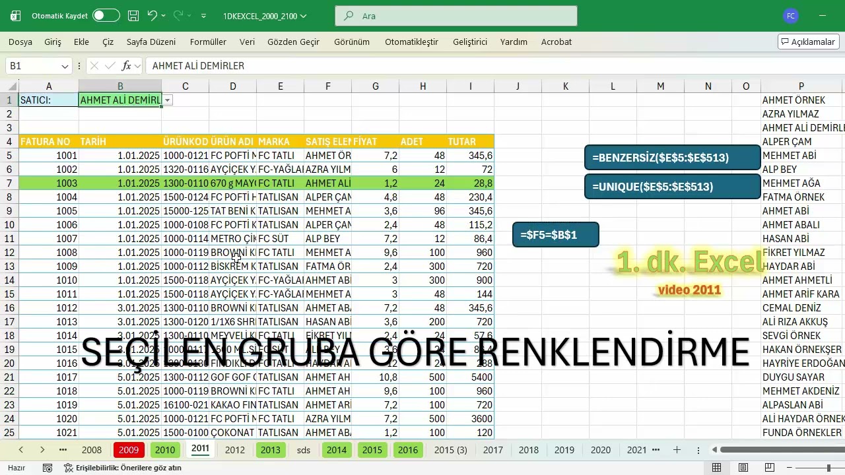The width and height of the screenshot is (845, 475).
Task: Click the Undo arrow icon
Action: 152,15
